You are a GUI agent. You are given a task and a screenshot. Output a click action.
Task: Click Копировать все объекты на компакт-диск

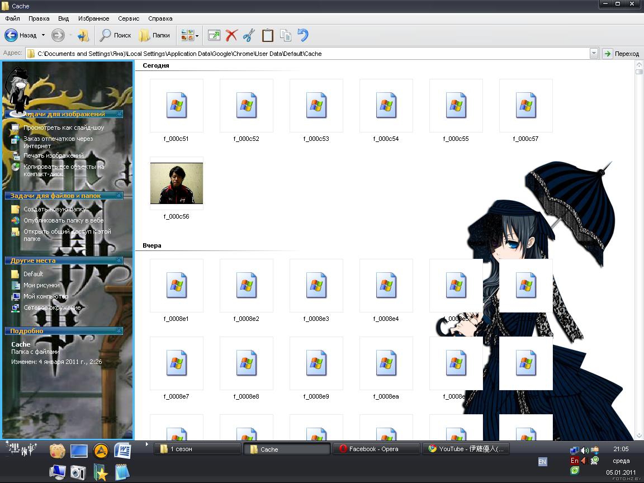(x=64, y=170)
